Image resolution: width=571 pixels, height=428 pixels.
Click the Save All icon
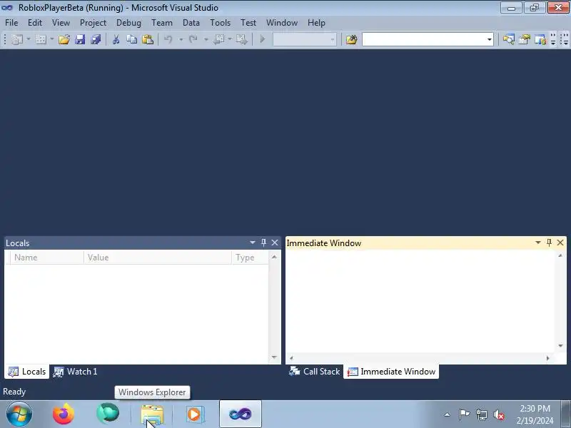(x=96, y=39)
